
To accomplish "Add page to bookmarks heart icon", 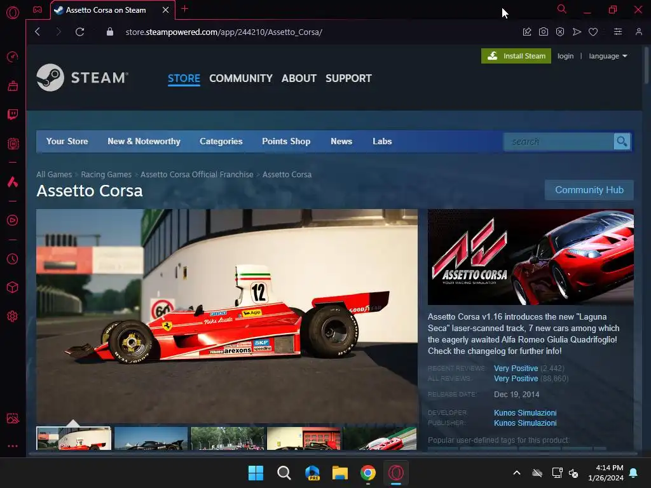I will (x=593, y=32).
